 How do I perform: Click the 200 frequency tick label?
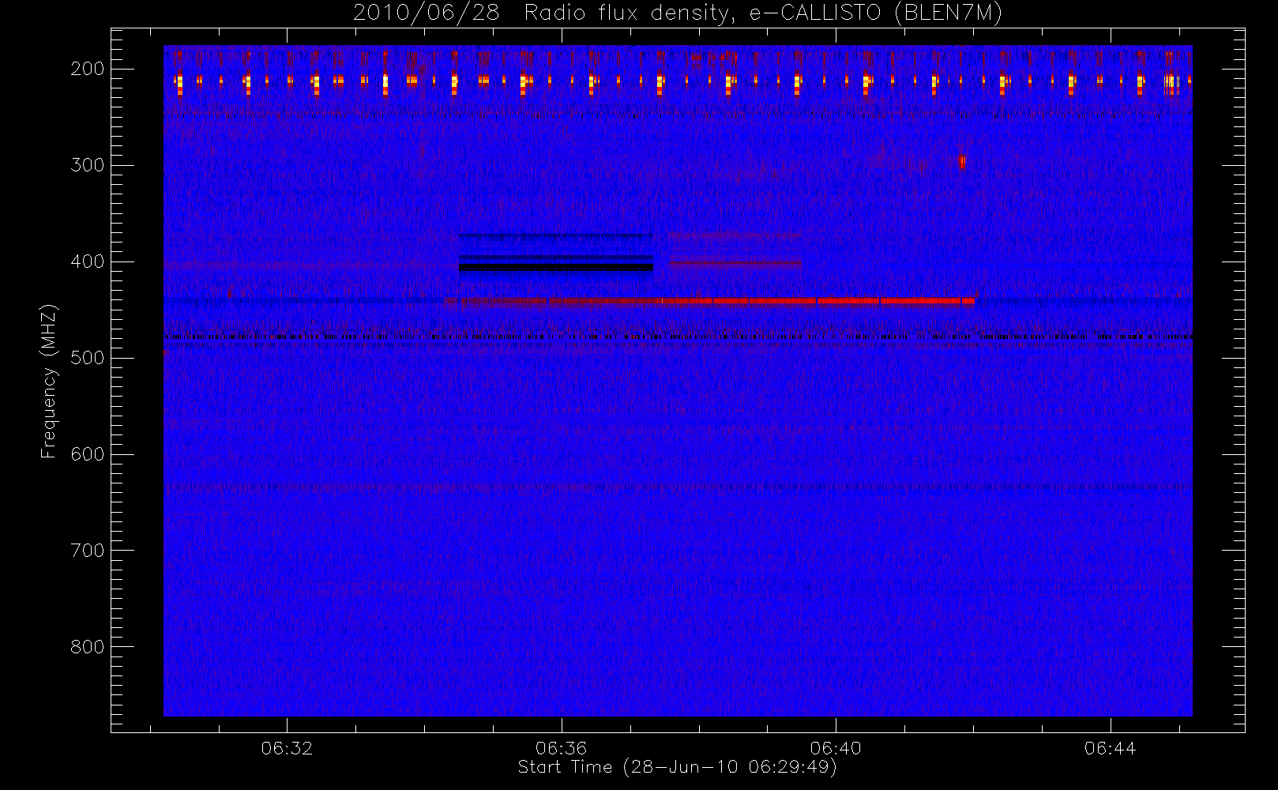tap(88, 69)
